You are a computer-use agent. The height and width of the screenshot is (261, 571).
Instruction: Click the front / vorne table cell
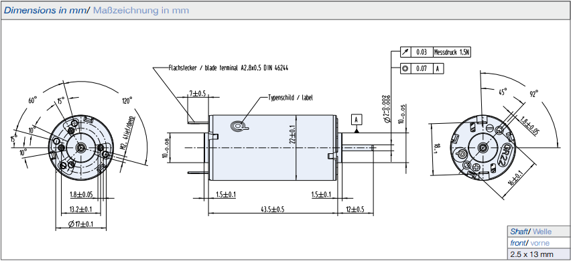(x=539, y=243)
